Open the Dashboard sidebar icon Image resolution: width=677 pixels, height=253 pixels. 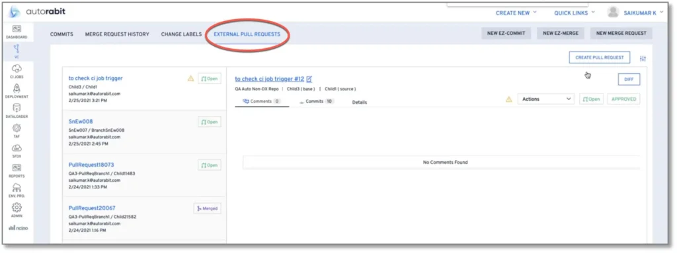point(17,32)
